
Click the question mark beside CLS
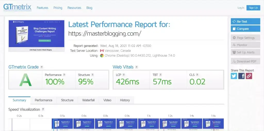(197, 75)
